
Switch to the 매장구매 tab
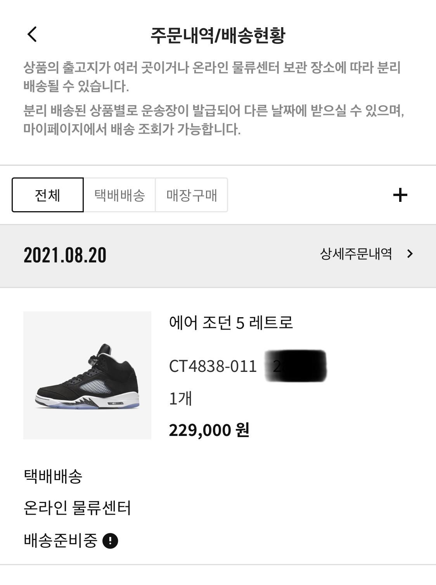pyautogui.click(x=192, y=195)
